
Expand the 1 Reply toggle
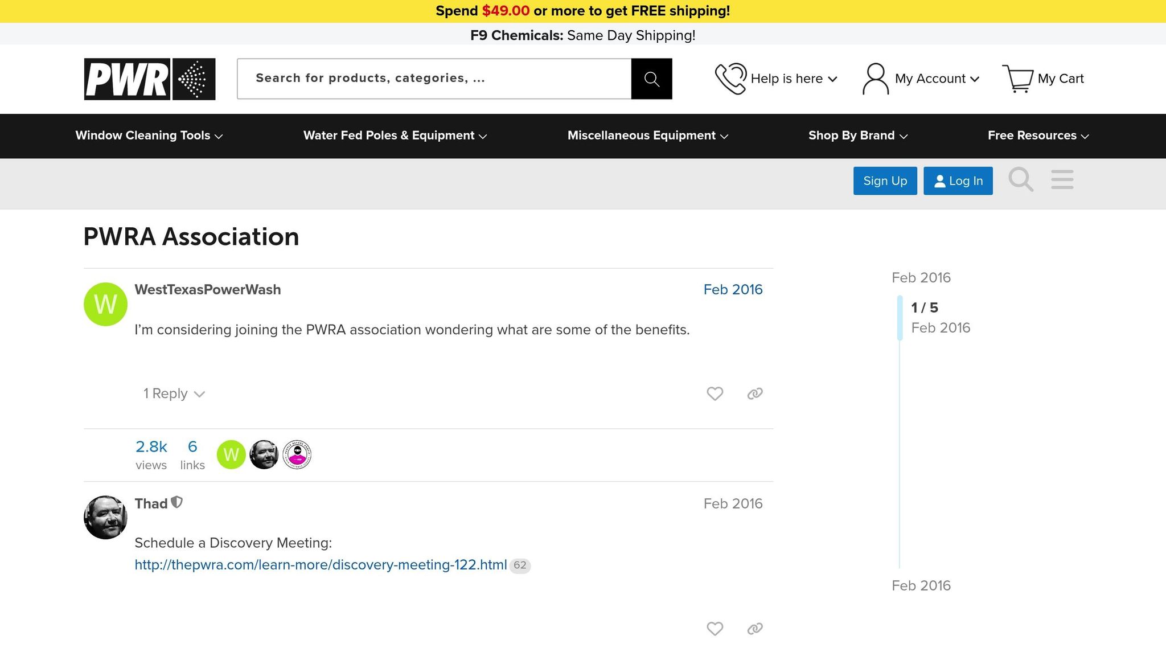pyautogui.click(x=174, y=393)
